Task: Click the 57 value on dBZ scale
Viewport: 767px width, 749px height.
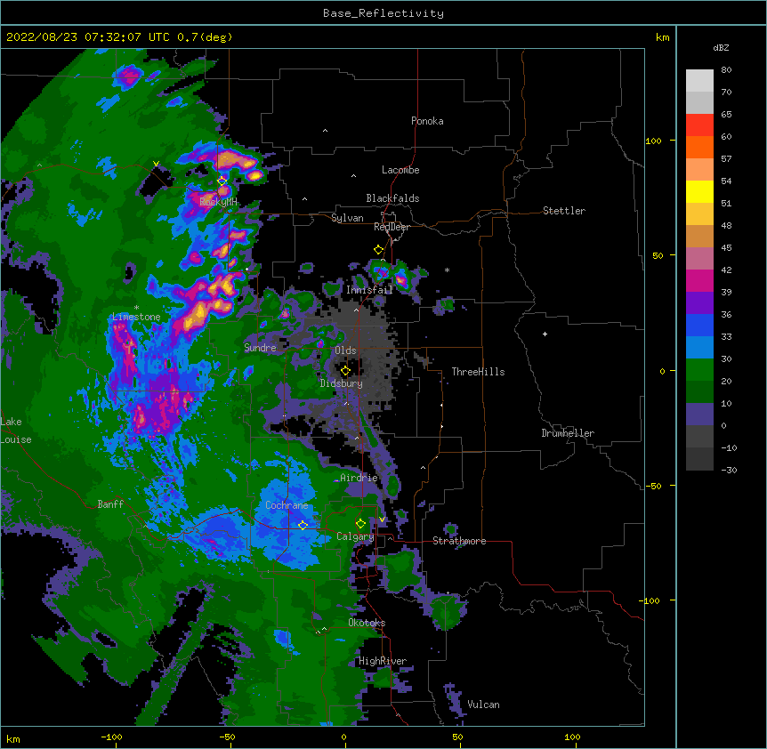Action: 726,159
